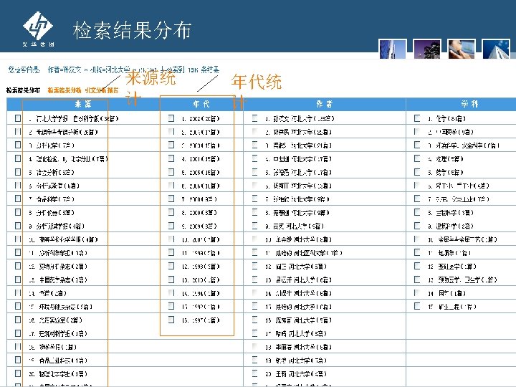Click source entry 1 河北大学学报 text

click(77, 118)
